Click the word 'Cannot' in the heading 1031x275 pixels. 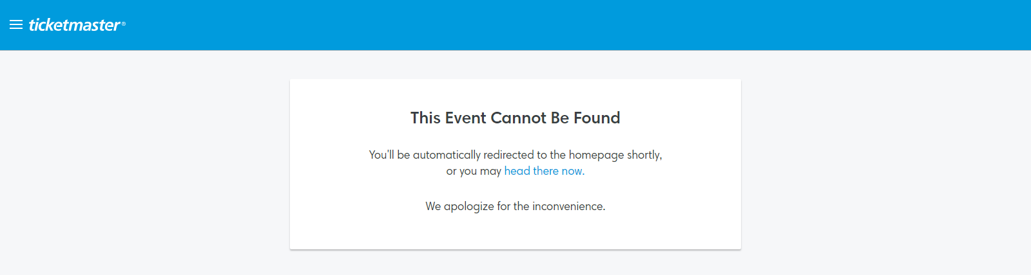(519, 118)
